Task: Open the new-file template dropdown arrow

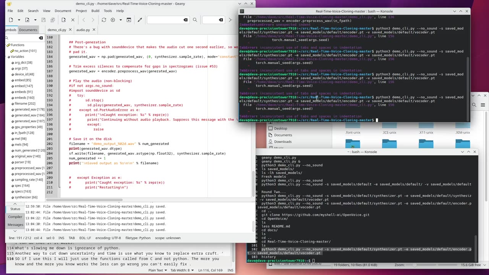Action: tap(18, 20)
